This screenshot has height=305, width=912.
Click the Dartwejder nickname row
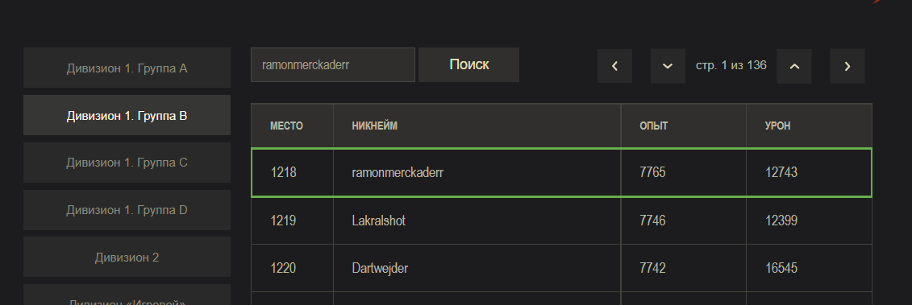[562, 268]
